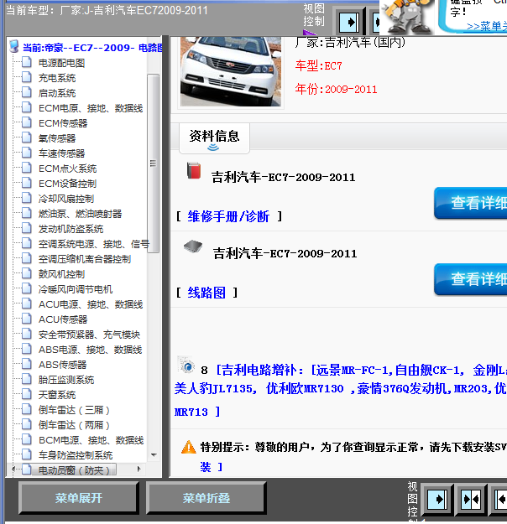Open 安全带预紧器、充气模块 diagram
Screen dimensions: 507x524
tap(89, 335)
